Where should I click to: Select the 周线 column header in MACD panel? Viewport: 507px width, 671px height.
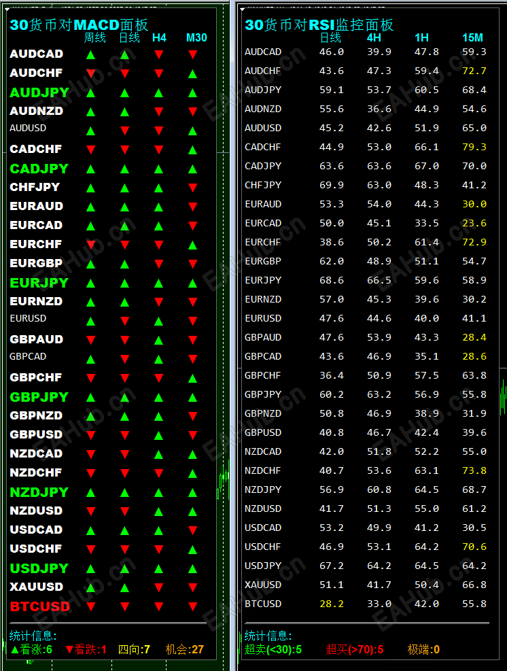tap(94, 37)
